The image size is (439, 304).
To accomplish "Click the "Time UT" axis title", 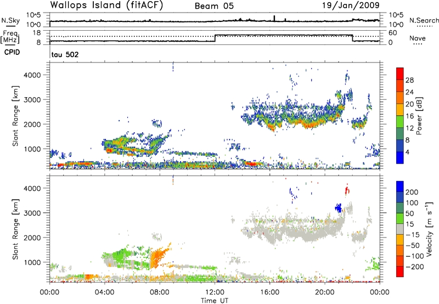I will coord(215,301).
